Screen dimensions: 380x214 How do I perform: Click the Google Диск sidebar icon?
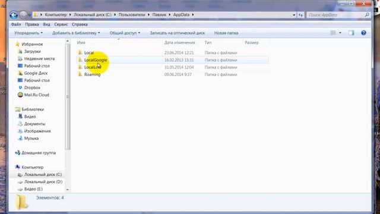(x=20, y=73)
